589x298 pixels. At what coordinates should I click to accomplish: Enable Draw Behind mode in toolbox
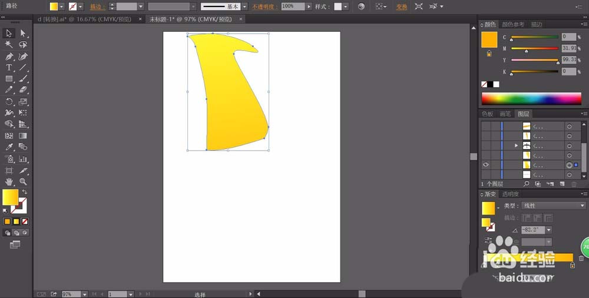pyautogui.click(x=16, y=233)
